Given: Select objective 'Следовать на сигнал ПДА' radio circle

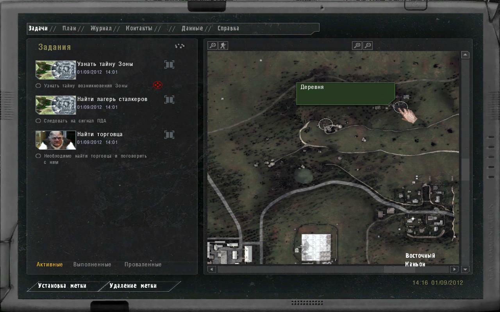Looking at the screenshot, I should pyautogui.click(x=38, y=121).
